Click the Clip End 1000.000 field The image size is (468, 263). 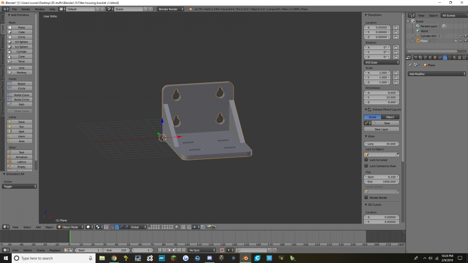(x=382, y=182)
